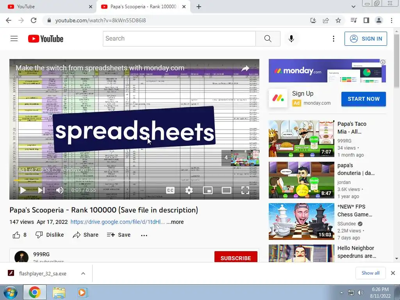This screenshot has width=400, height=300.
Task: Open more actions ellipsis below video
Action: [144, 235]
